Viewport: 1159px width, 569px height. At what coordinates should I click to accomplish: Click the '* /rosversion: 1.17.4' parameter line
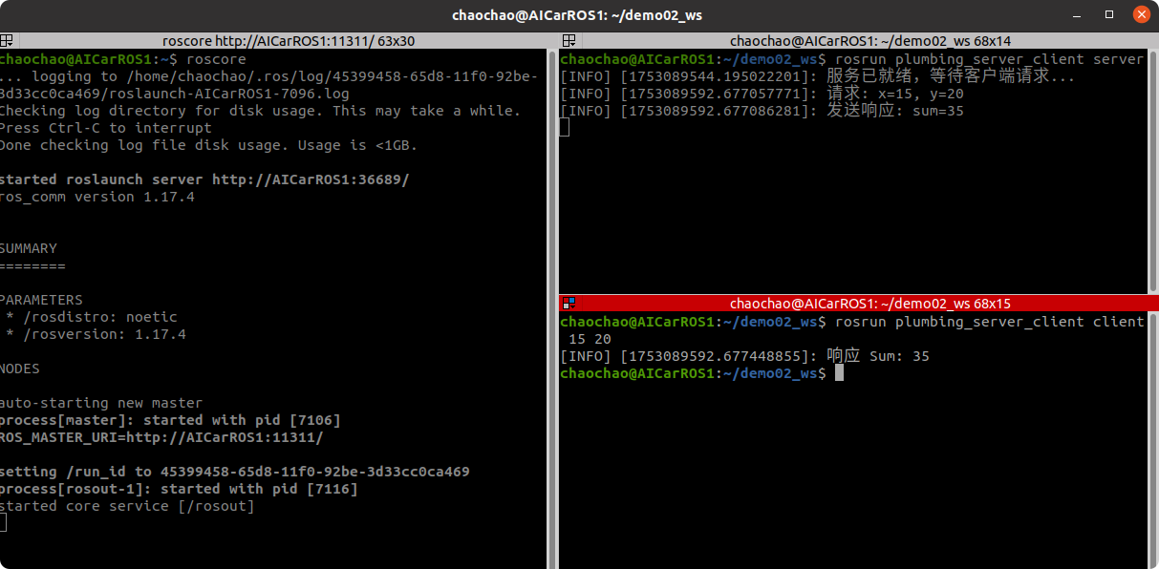(96, 334)
